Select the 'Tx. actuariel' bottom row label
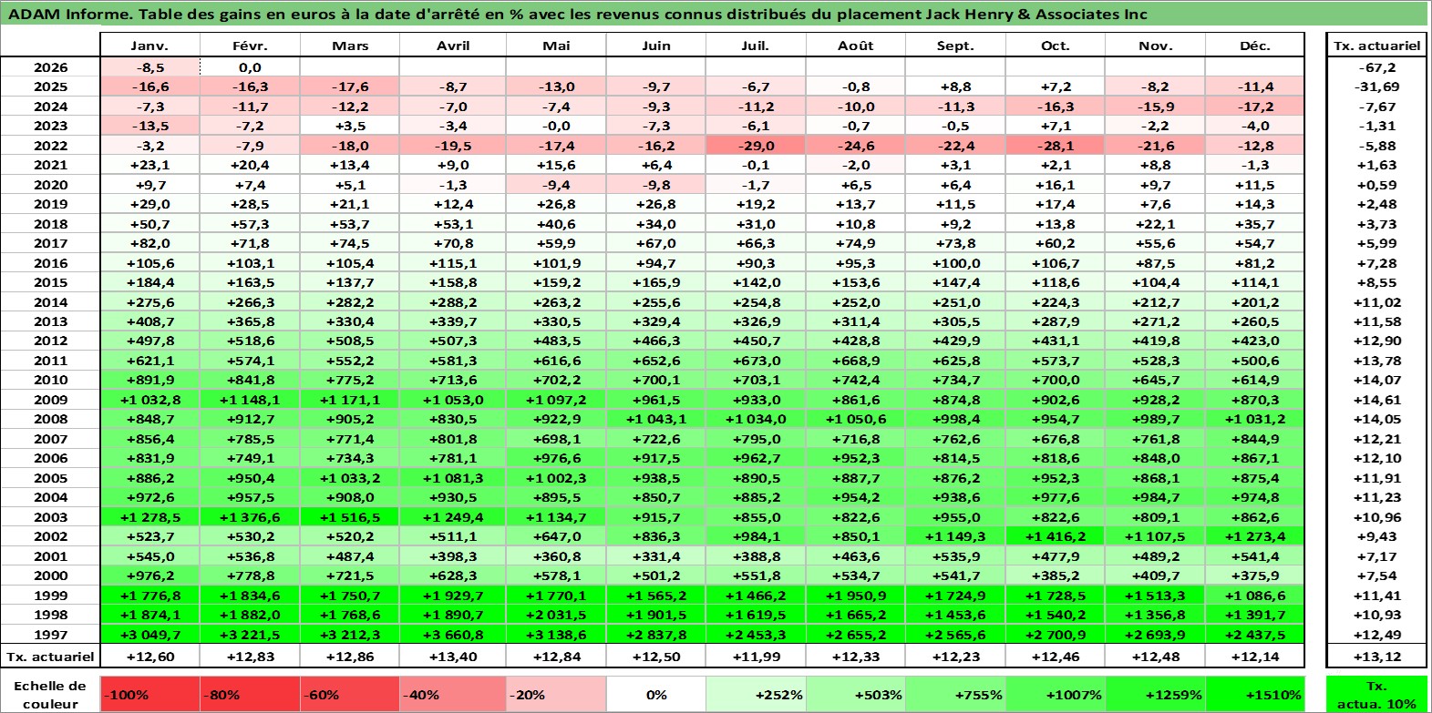Viewport: 1432px width, 713px height. (x=50, y=657)
